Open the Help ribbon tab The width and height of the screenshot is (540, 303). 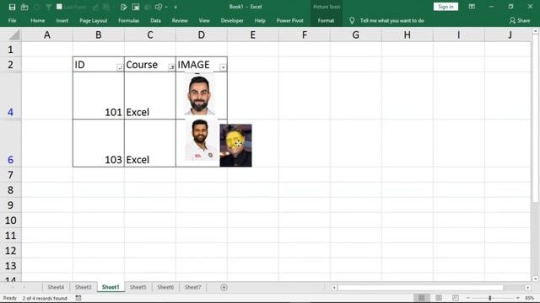260,20
